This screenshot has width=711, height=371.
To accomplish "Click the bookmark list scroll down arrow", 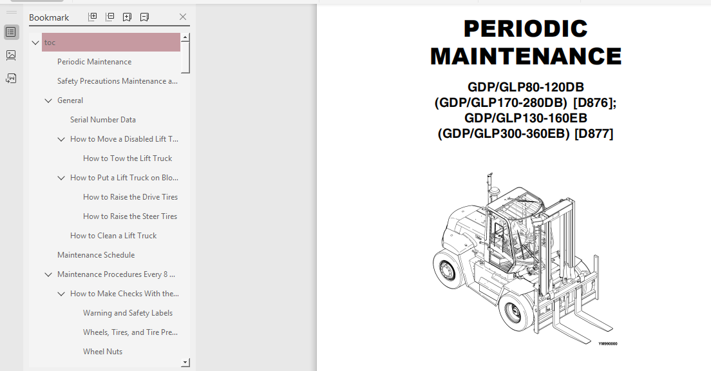I will (x=185, y=363).
